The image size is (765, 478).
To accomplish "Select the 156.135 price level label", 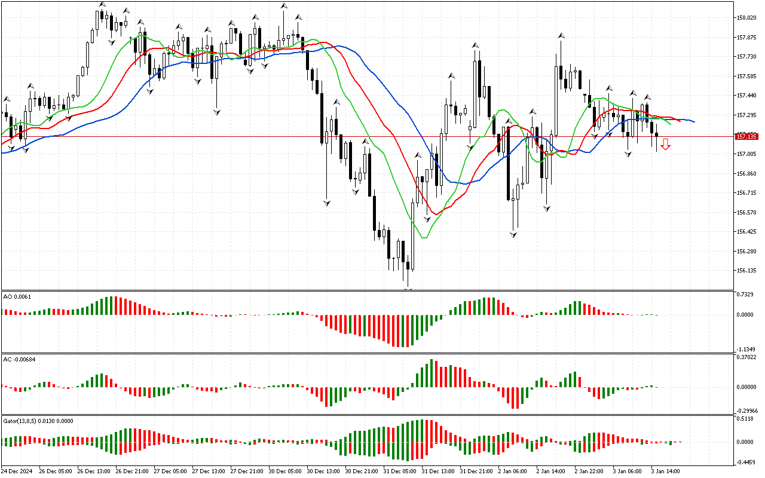I will pos(747,271).
